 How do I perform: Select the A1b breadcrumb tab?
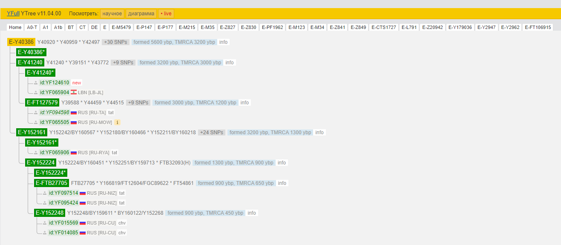(58, 27)
